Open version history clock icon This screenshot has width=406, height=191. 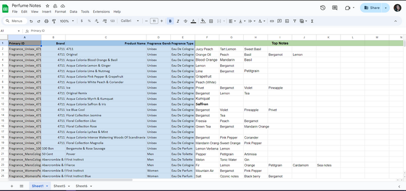(x=322, y=8)
